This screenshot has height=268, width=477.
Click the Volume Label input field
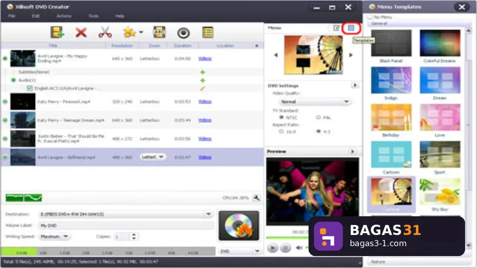(126, 226)
